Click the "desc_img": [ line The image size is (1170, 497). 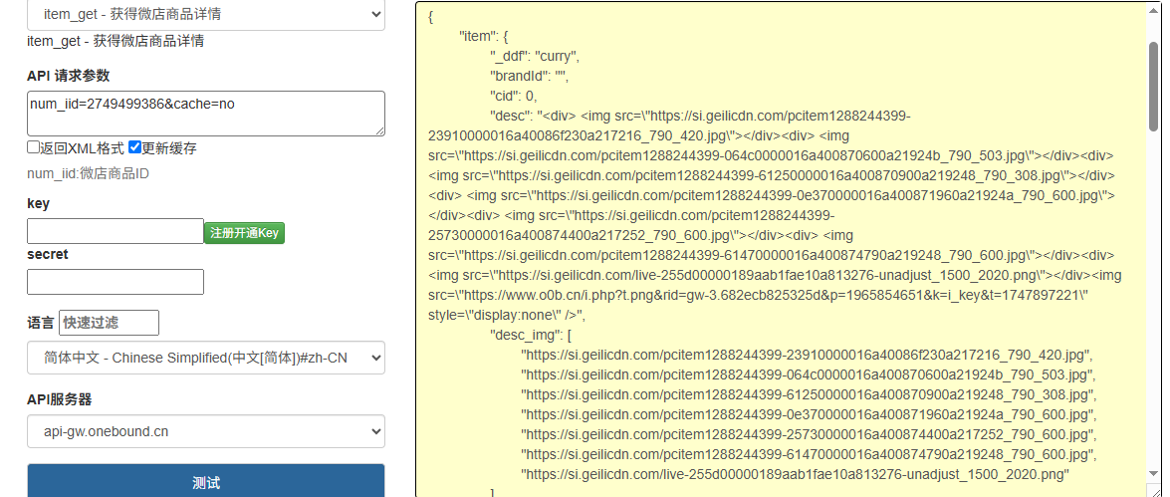click(531, 335)
